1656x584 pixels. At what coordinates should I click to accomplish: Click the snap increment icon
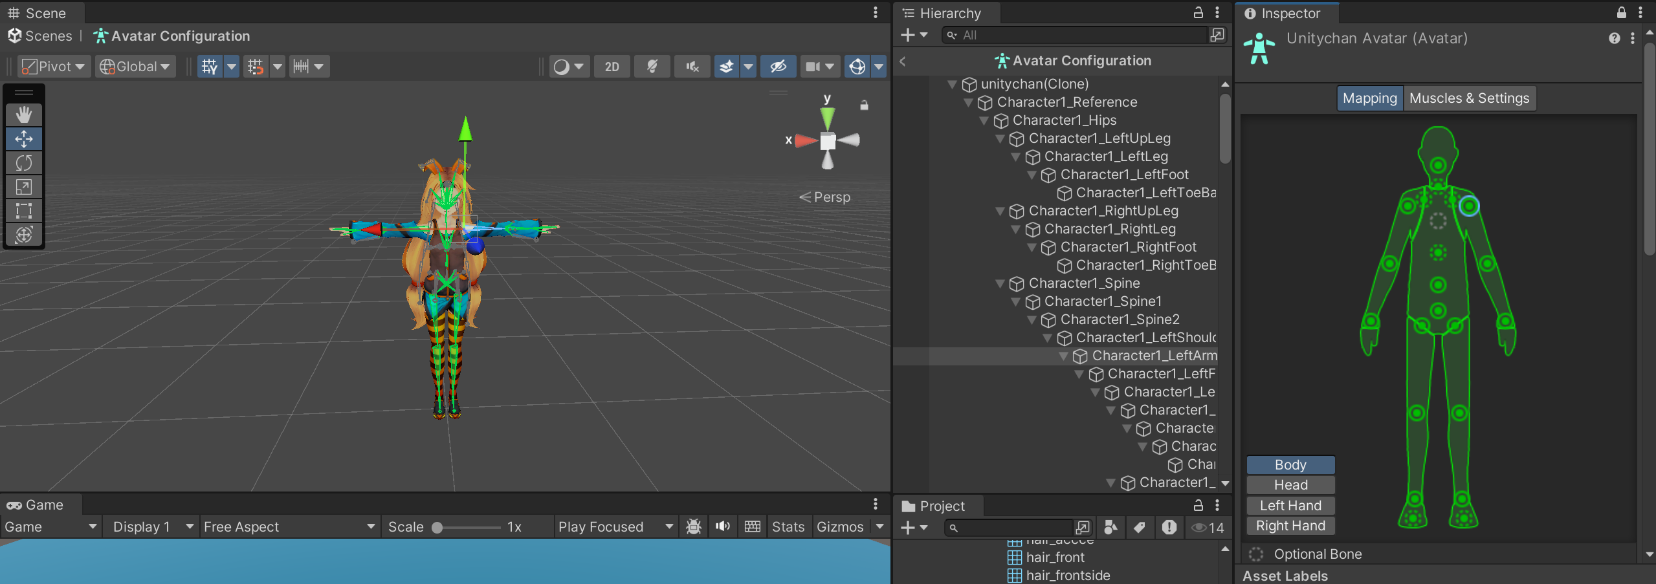pyautogui.click(x=256, y=66)
